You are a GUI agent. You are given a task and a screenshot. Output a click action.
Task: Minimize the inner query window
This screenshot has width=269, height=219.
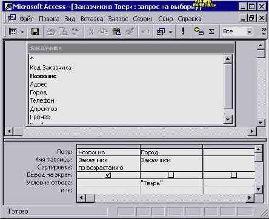point(244,18)
